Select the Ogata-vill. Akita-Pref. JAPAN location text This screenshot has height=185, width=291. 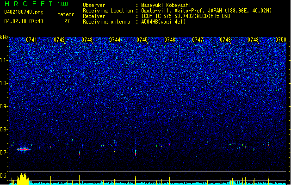[206, 11]
